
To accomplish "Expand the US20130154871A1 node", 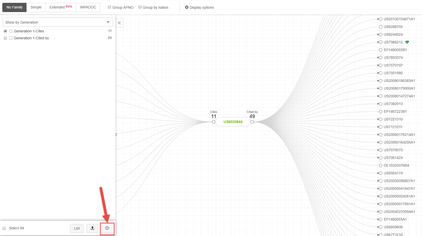I will click(x=378, y=19).
